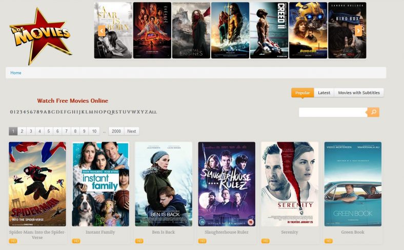Jump to page 2000
Image resolution: width=404 pixels, height=250 pixels.
116,131
